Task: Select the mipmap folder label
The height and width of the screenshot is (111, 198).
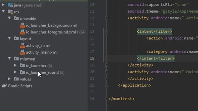Action: [x=28, y=59]
